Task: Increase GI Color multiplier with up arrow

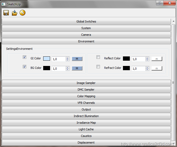Action: click(68, 58)
